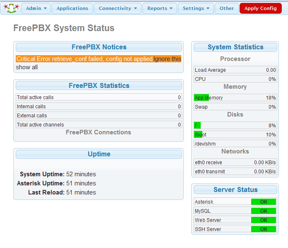Select the Internal calls row
The image size is (288, 248).
click(99, 107)
